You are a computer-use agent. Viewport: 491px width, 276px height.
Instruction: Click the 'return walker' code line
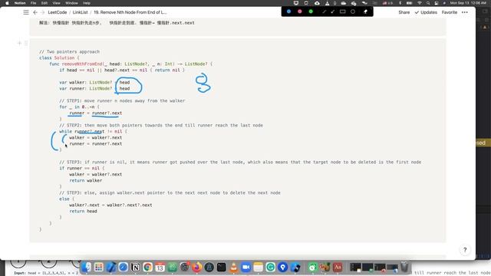click(85, 181)
